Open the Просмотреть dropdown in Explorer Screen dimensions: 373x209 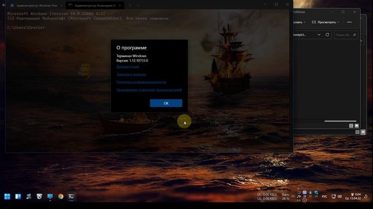[325, 22]
